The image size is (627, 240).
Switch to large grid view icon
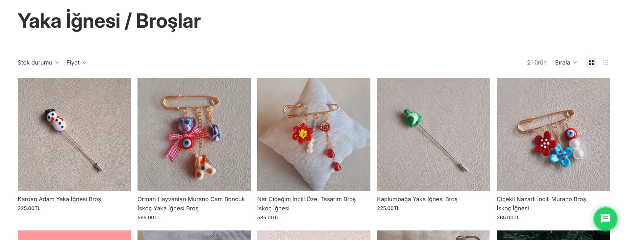coord(591,62)
